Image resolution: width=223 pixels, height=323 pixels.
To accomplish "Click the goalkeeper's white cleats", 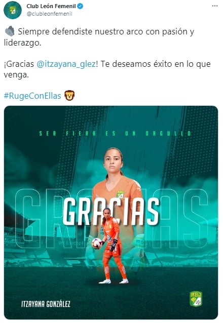I will point(114,281).
